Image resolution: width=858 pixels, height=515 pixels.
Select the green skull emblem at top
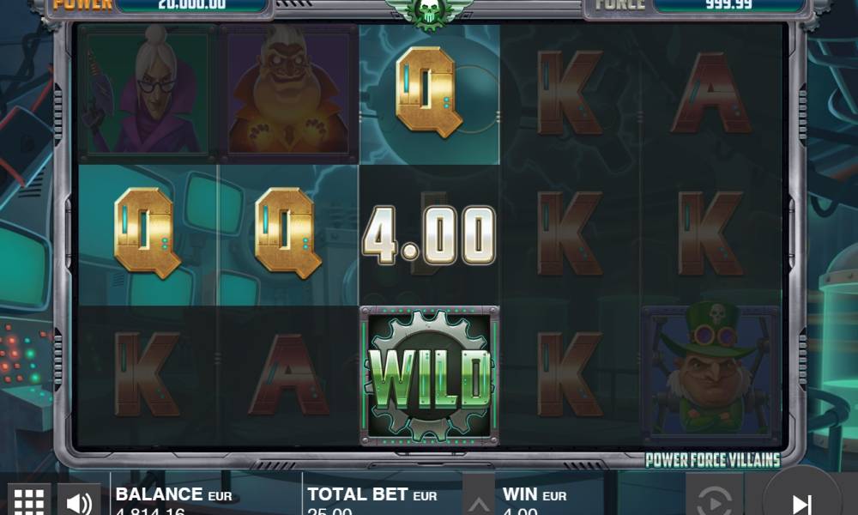(429, 14)
